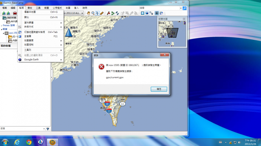Click the blue triangle marker on map
261x146 pixels.
pyautogui.click(x=69, y=32)
